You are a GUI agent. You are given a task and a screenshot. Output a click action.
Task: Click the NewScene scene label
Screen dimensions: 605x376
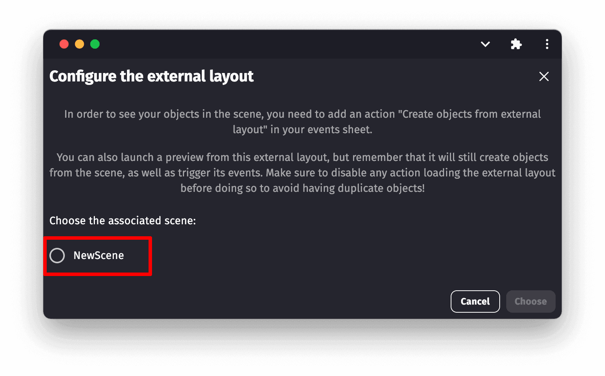[99, 256]
